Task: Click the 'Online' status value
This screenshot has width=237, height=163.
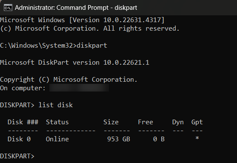Action: [x=57, y=139]
